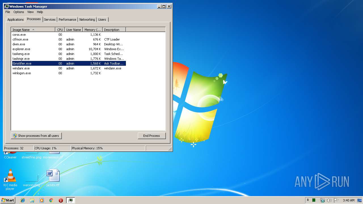Select tbnotifier.exe process row
This screenshot has height=204, width=363.
point(69,63)
